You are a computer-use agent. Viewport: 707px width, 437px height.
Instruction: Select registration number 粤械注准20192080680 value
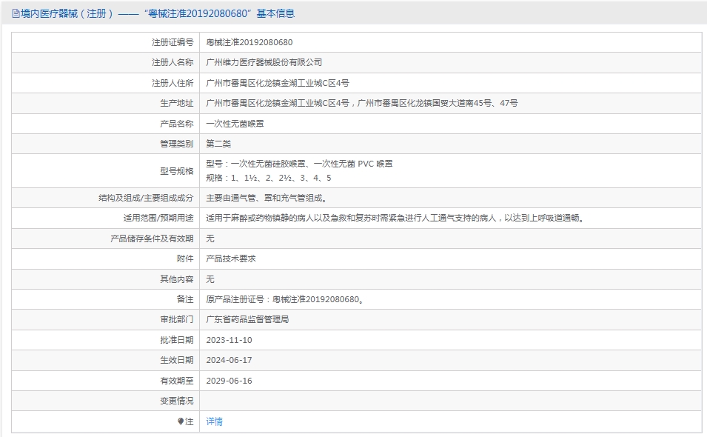tap(249, 42)
